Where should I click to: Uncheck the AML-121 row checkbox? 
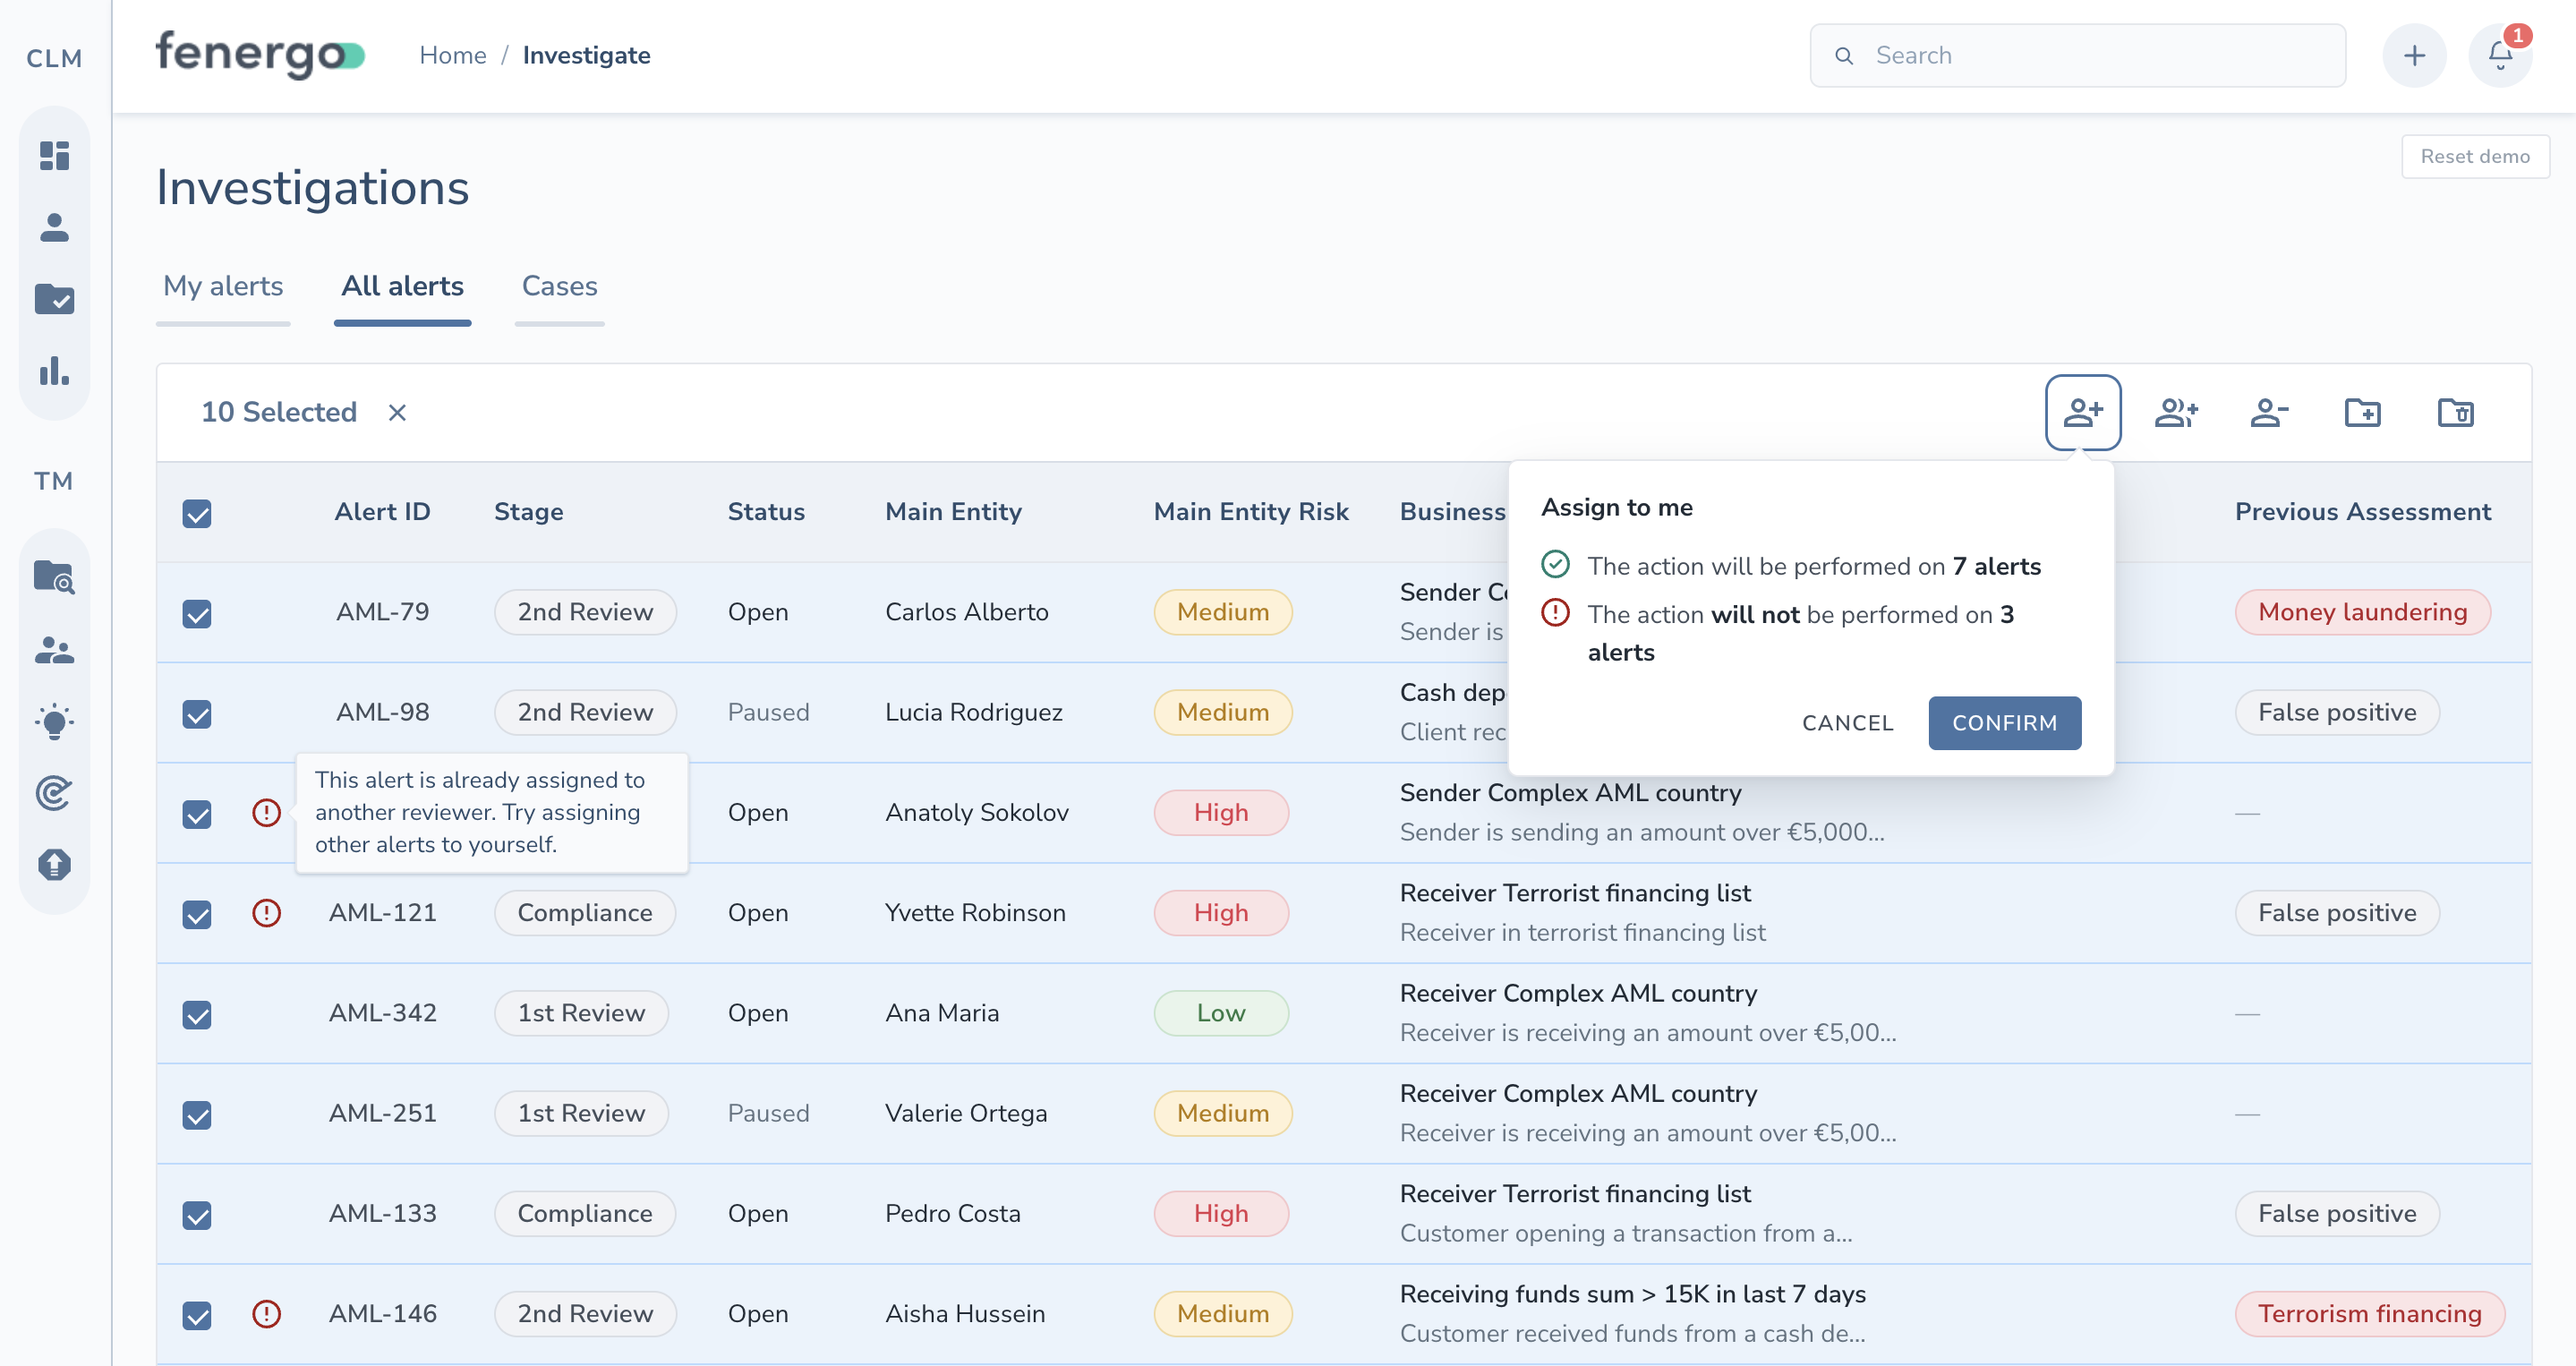point(197,914)
